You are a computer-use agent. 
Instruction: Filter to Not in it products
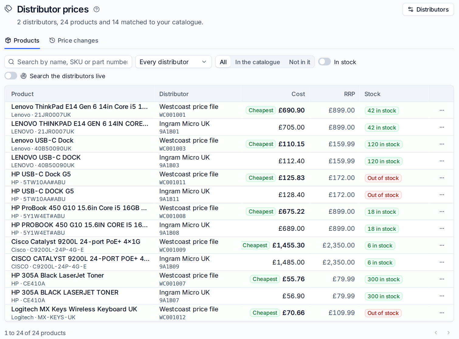tap(299, 62)
